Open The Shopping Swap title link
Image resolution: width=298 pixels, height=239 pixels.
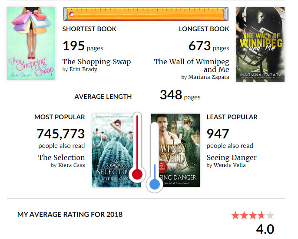pyautogui.click(x=96, y=62)
